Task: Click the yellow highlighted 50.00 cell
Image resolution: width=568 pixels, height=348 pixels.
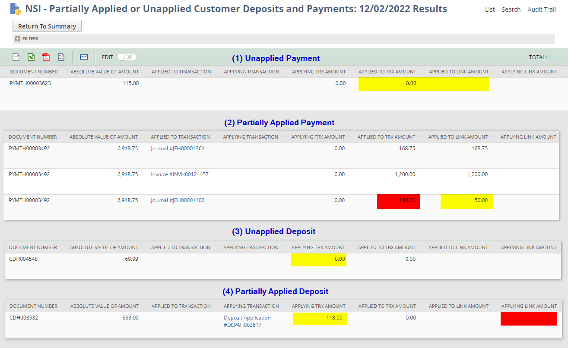Action: [466, 201]
